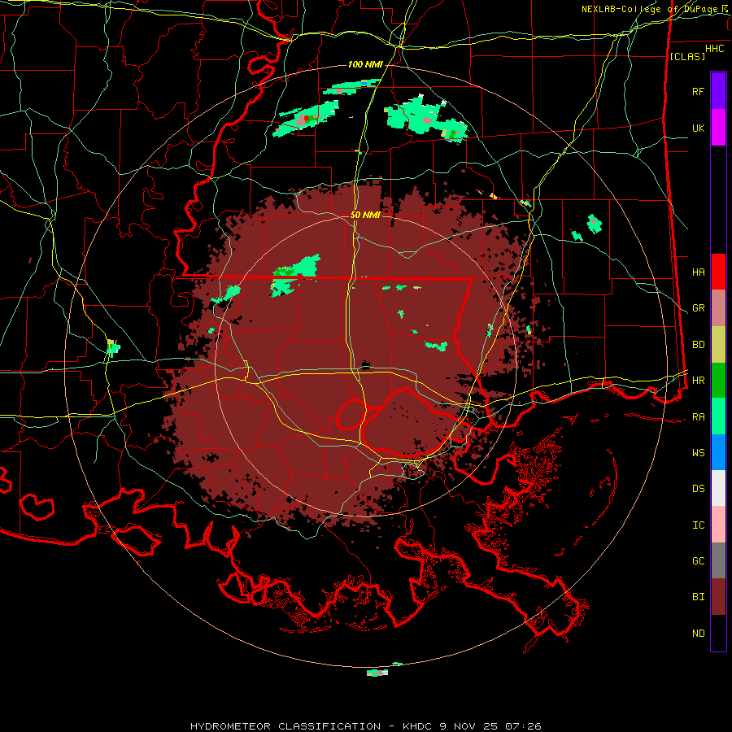Click the HYDROMETEOR CLASSIFICATION caption text

tap(285, 726)
